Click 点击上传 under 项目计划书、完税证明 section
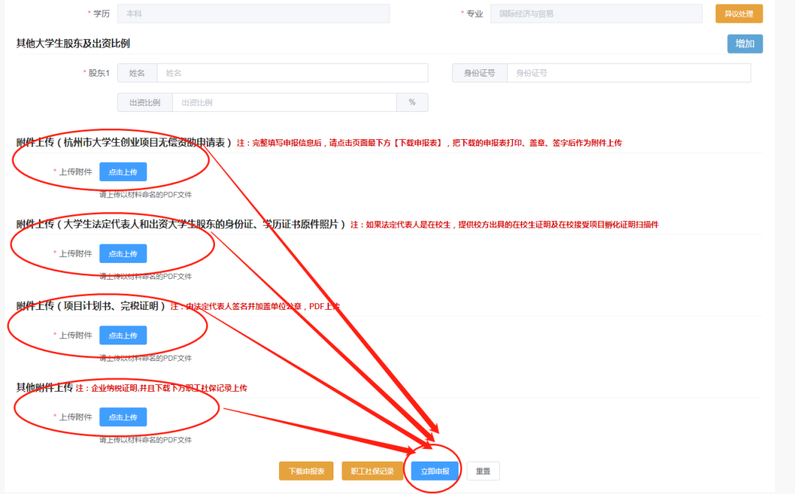The image size is (795, 494). [123, 335]
